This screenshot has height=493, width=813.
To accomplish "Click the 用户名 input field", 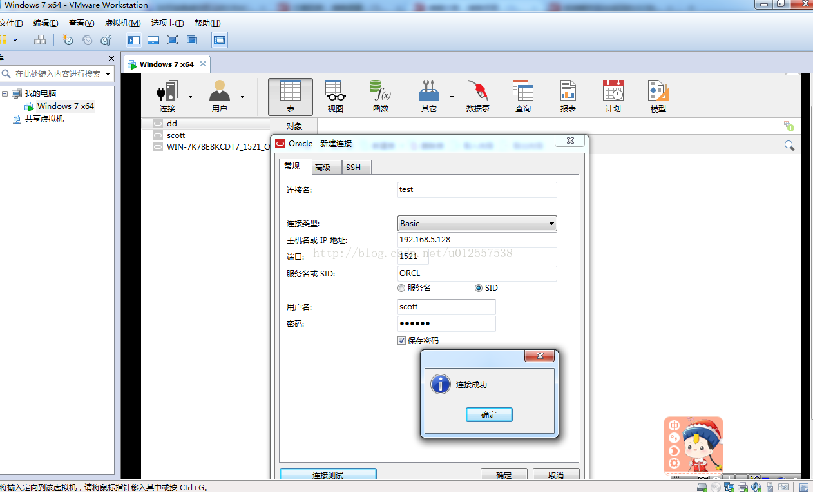I will click(446, 307).
